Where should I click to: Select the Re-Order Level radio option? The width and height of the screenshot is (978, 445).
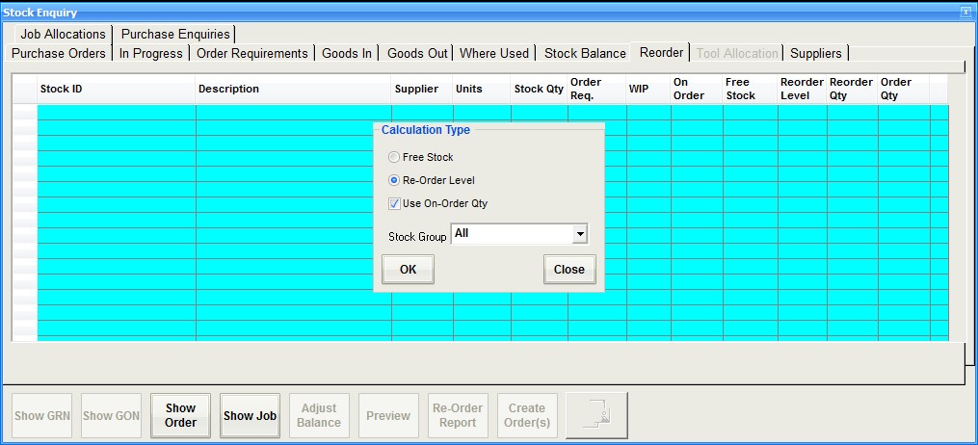tap(393, 180)
